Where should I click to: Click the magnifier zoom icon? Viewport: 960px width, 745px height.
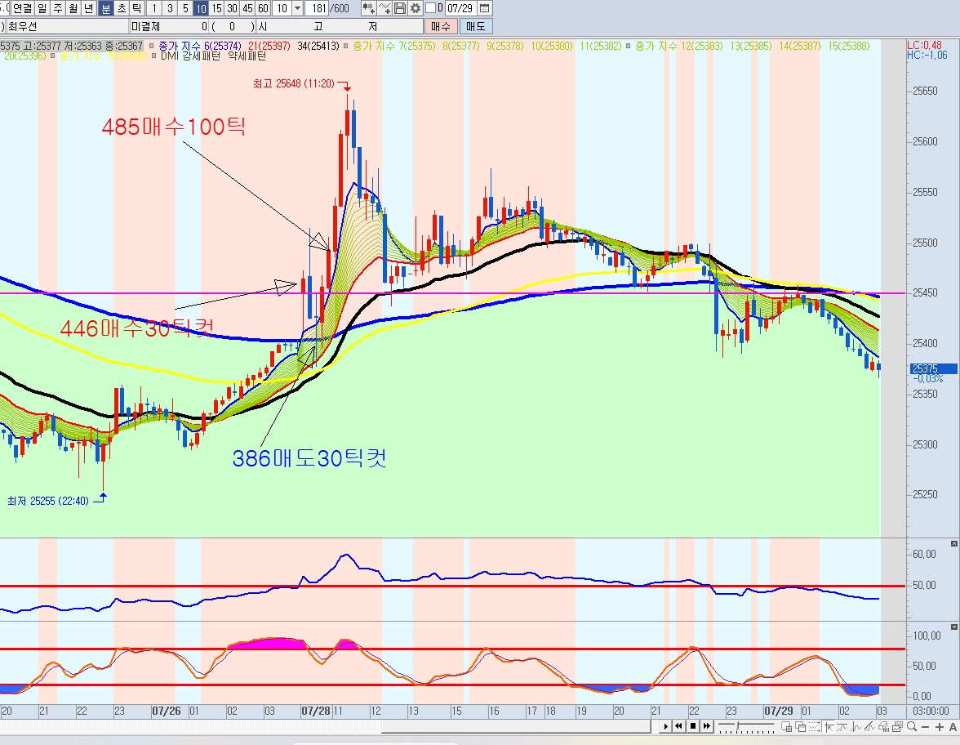[x=913, y=726]
